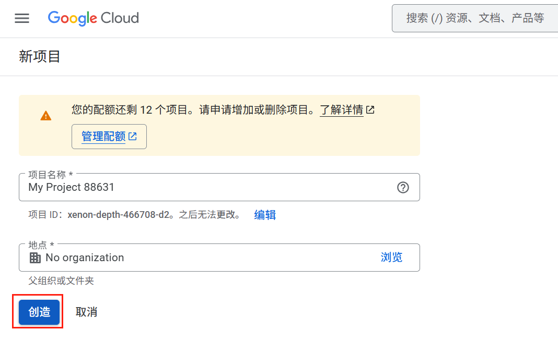Click into the My Project 88631 name field
558x342 pixels.
click(x=209, y=187)
